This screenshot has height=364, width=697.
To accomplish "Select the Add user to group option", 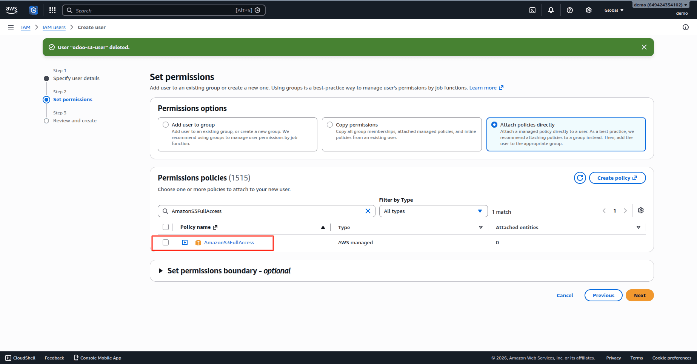I will pos(166,125).
